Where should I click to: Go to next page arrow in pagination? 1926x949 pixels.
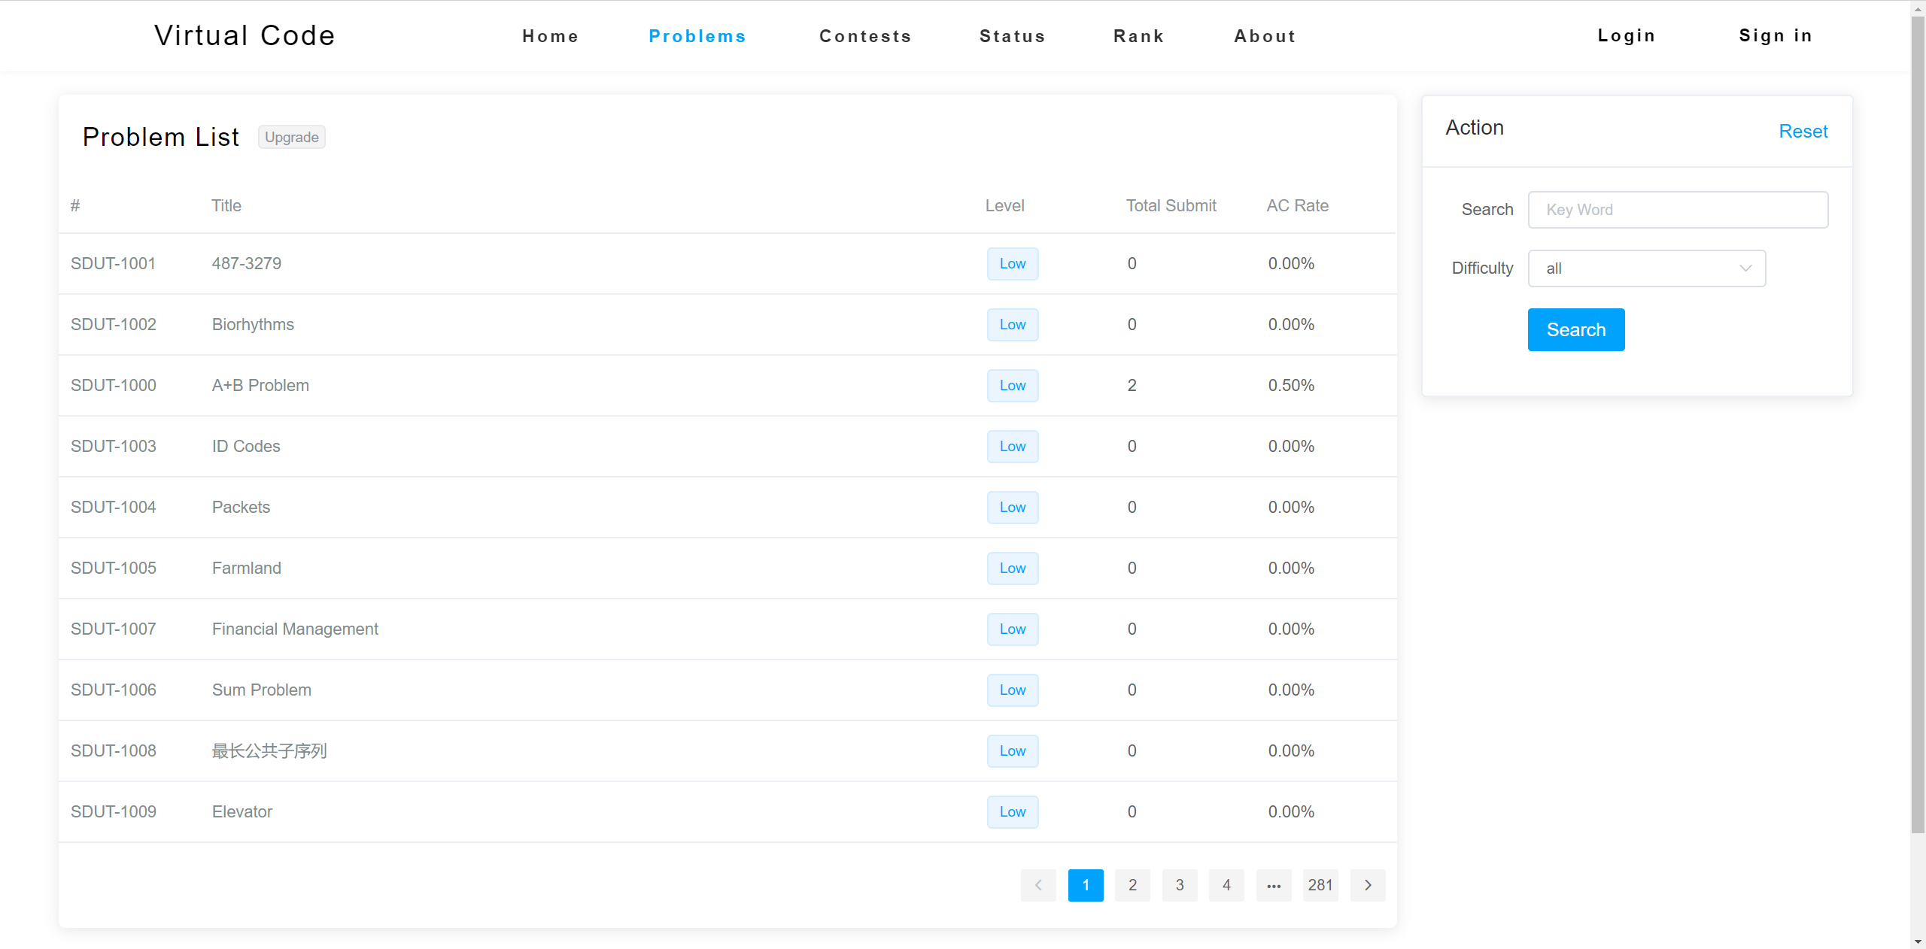click(1368, 885)
